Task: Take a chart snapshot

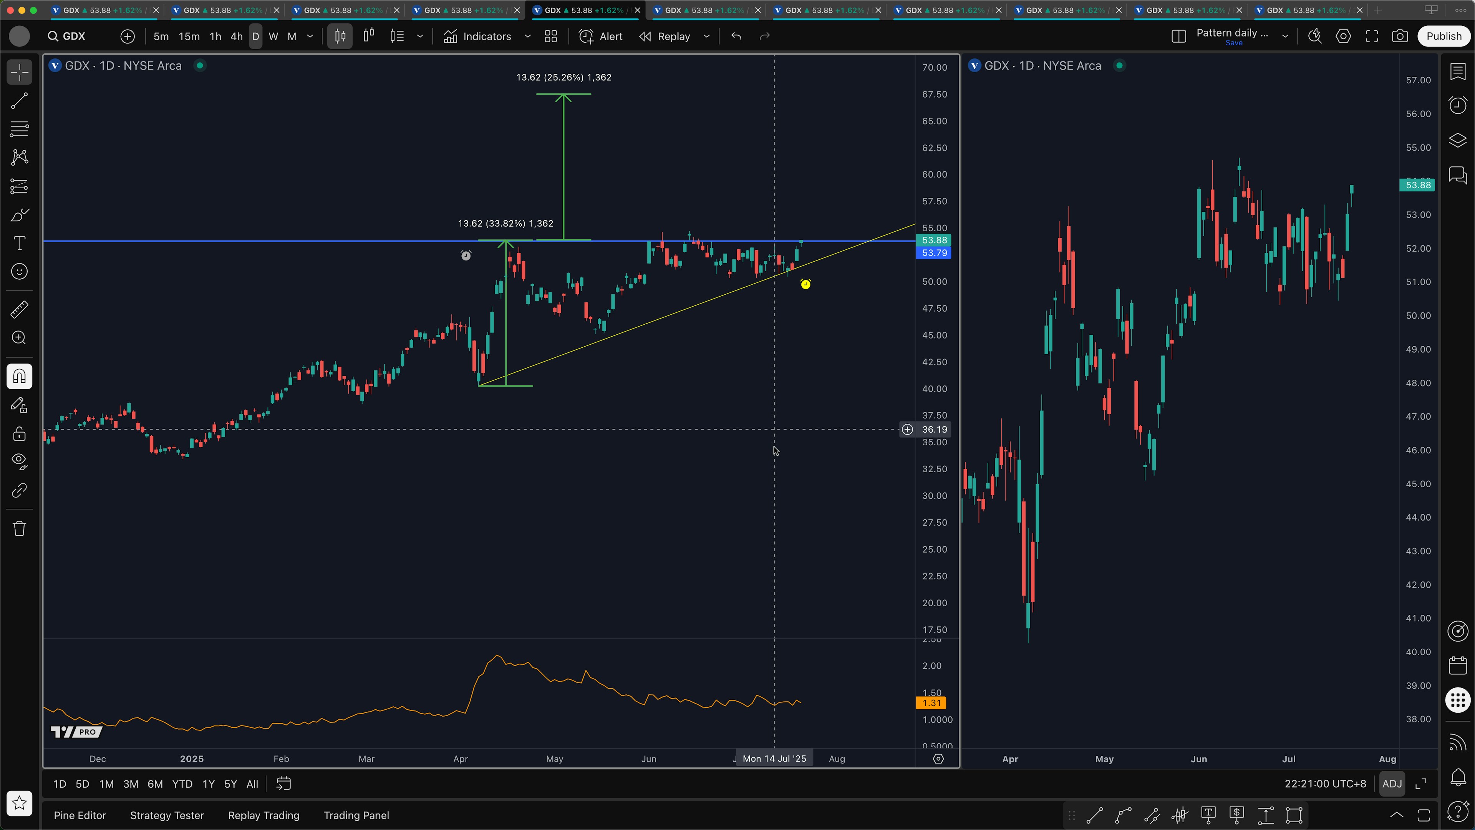Action: pos(1400,36)
